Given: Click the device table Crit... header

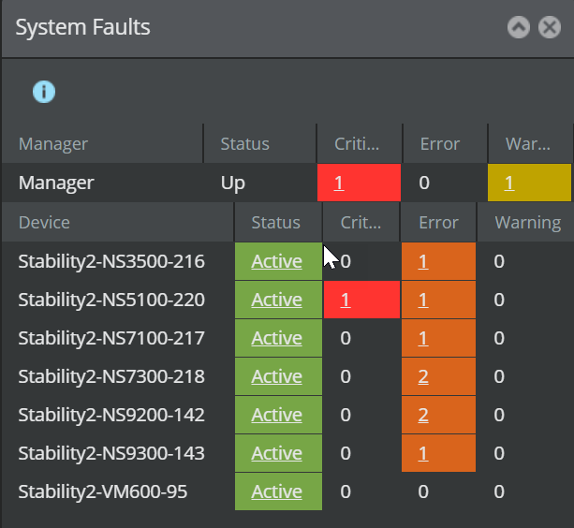Looking at the screenshot, I should click(361, 222).
